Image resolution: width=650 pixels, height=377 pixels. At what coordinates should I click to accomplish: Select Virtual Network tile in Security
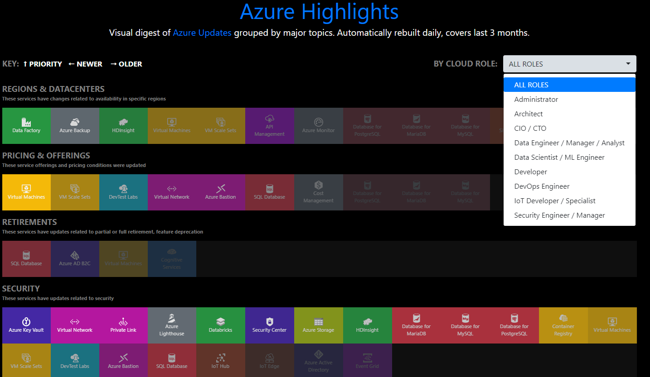75,325
